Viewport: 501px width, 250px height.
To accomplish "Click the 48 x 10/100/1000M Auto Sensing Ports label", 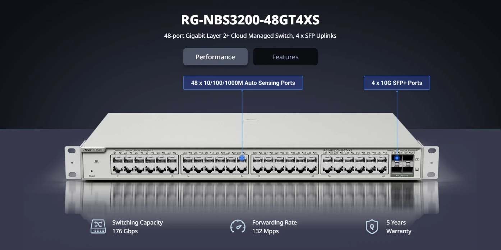I will pyautogui.click(x=243, y=83).
